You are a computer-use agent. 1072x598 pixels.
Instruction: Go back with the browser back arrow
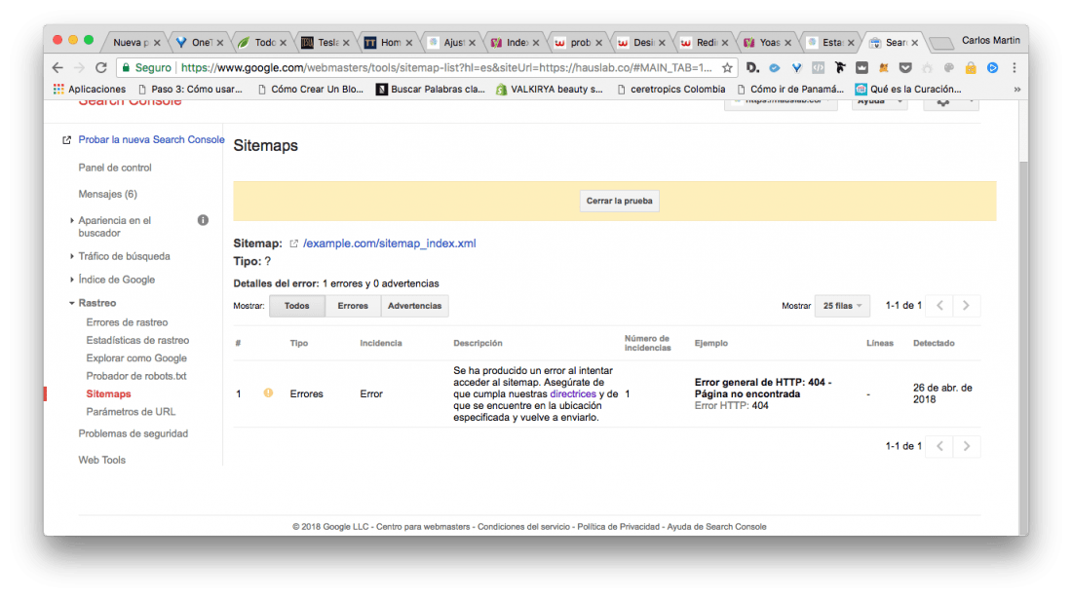coord(57,67)
